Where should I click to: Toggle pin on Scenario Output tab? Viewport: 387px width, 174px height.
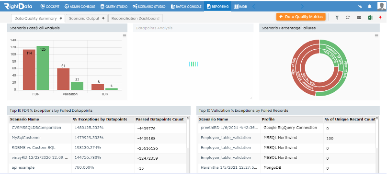[103, 18]
